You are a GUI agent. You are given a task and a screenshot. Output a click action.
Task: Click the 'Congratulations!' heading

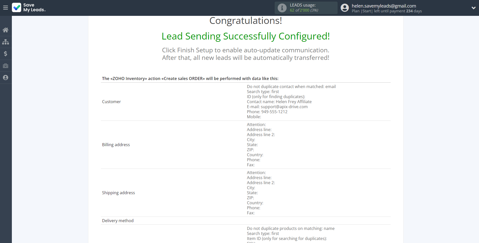pos(246,21)
